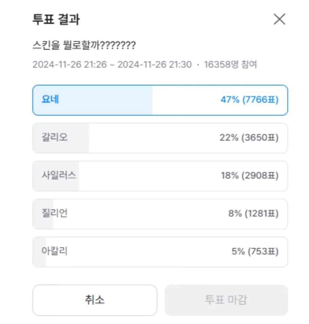
Task: Click the 5% (753표) result label
Action: (x=255, y=252)
